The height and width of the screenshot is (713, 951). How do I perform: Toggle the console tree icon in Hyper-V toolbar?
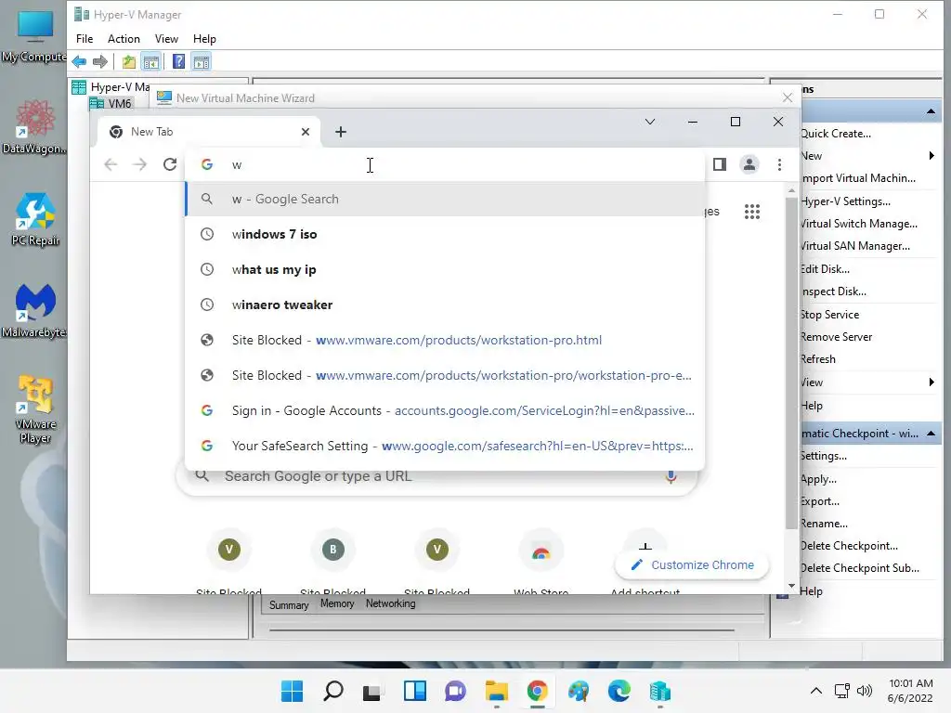(151, 62)
